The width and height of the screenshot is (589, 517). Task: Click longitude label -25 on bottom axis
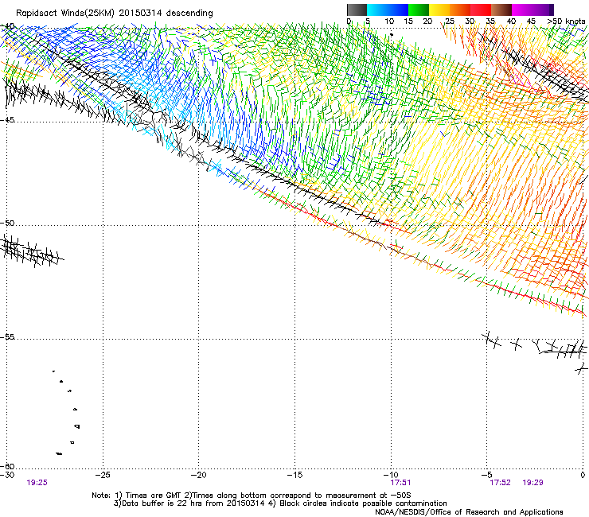tap(103, 475)
